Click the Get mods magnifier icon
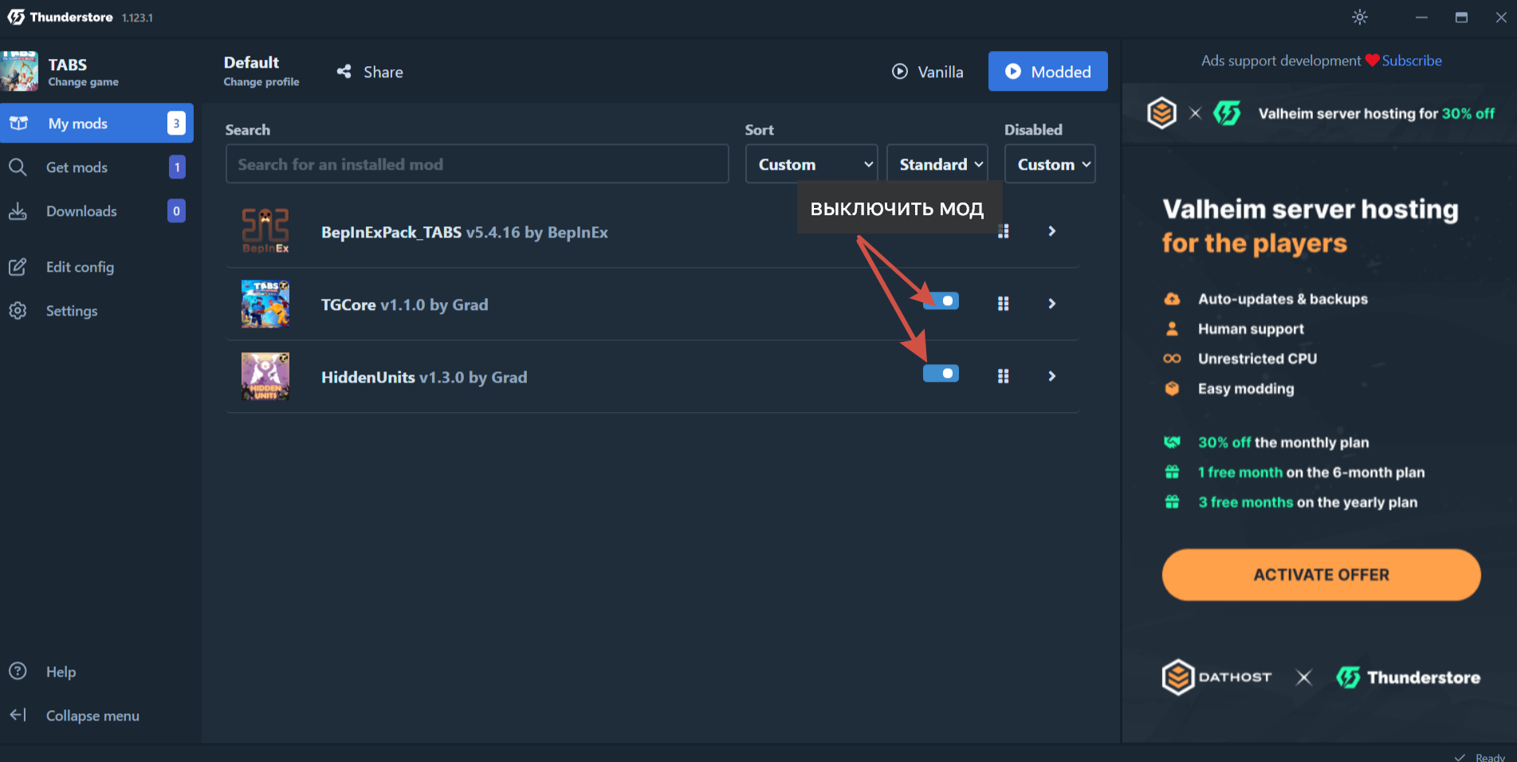This screenshot has width=1517, height=762. pos(18,167)
